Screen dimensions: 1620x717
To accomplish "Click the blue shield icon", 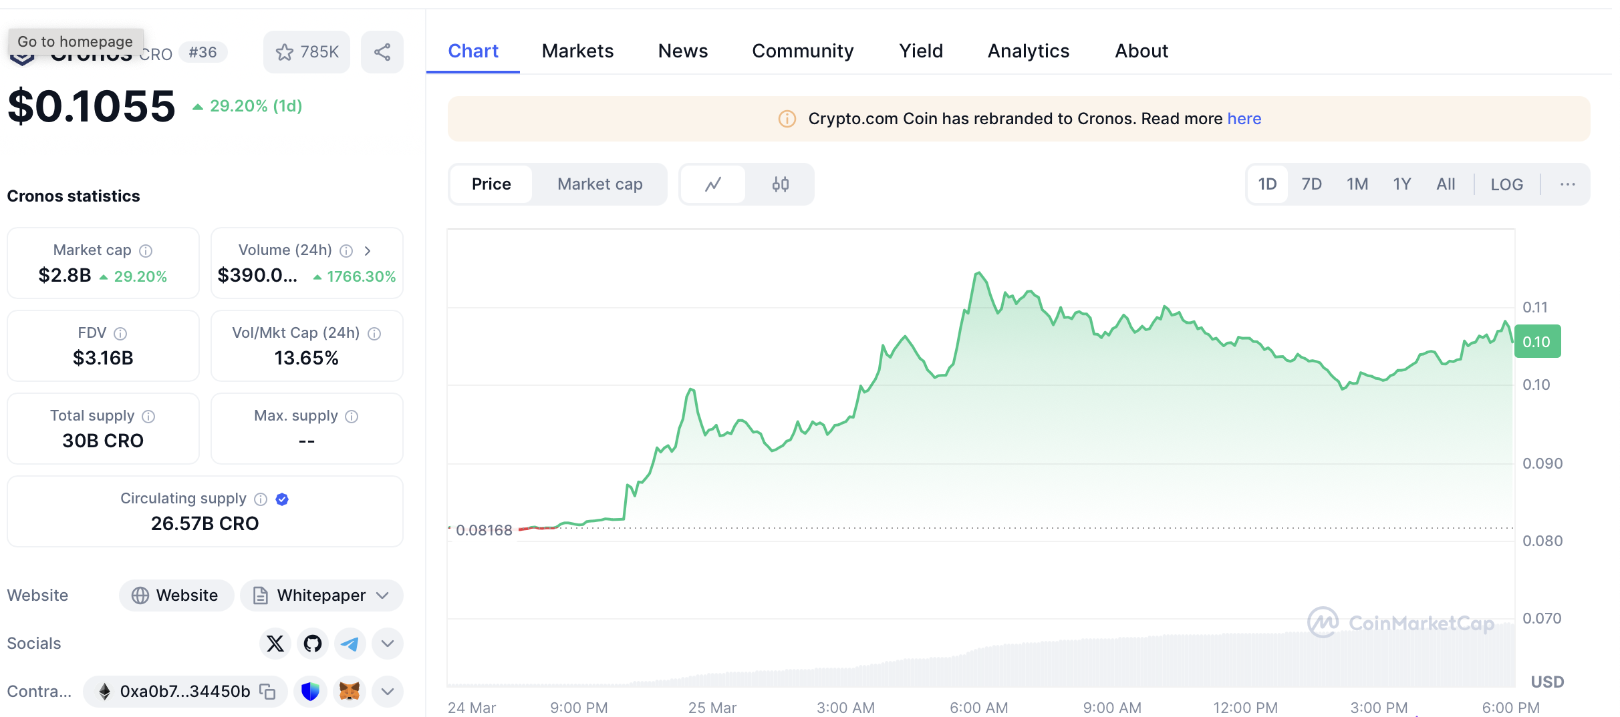I will [x=310, y=692].
